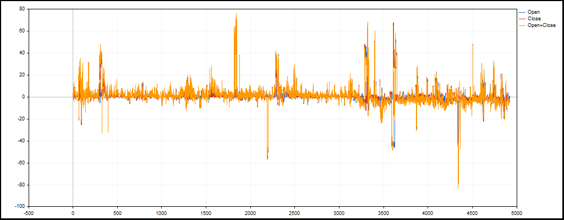The image size is (564, 220).
Task: Click the Open+Close legend entry
Action: tap(538, 25)
